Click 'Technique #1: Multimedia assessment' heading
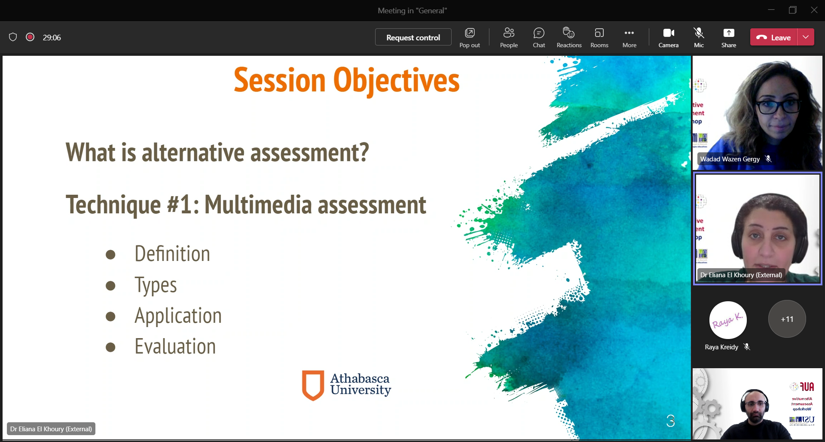 click(x=246, y=205)
